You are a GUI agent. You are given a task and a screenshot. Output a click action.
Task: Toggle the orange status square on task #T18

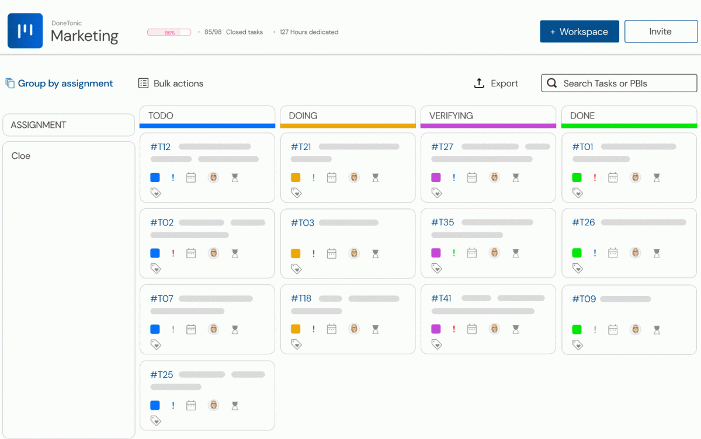tap(296, 329)
